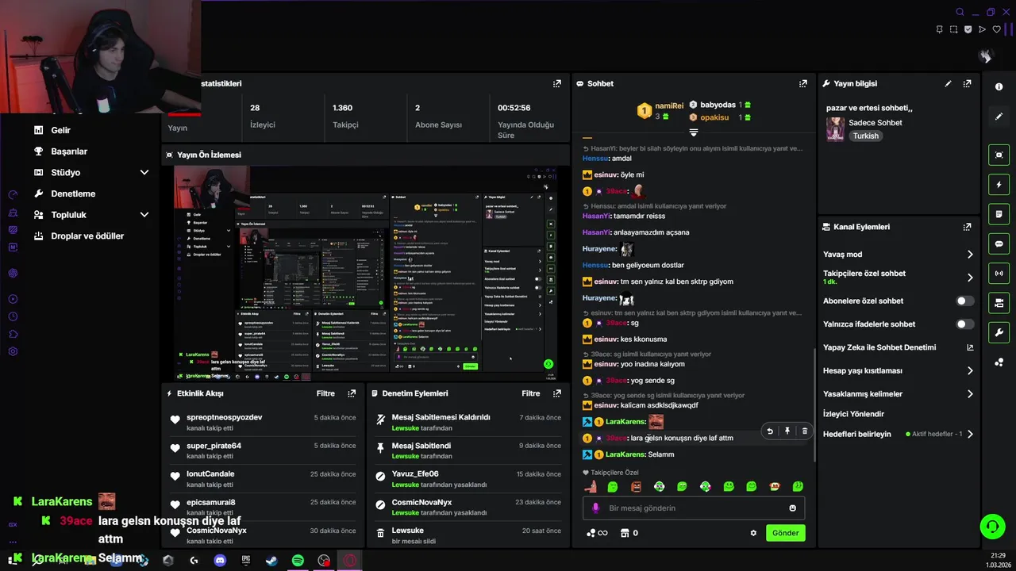Toggle the lightning activity feed sidebar icon

(999, 185)
